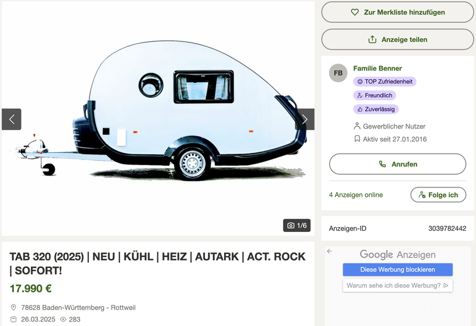Viewport: 476px width, 326px height.
Task: Click the Anzeigen-ID number 3039782442
Action: [x=447, y=228]
